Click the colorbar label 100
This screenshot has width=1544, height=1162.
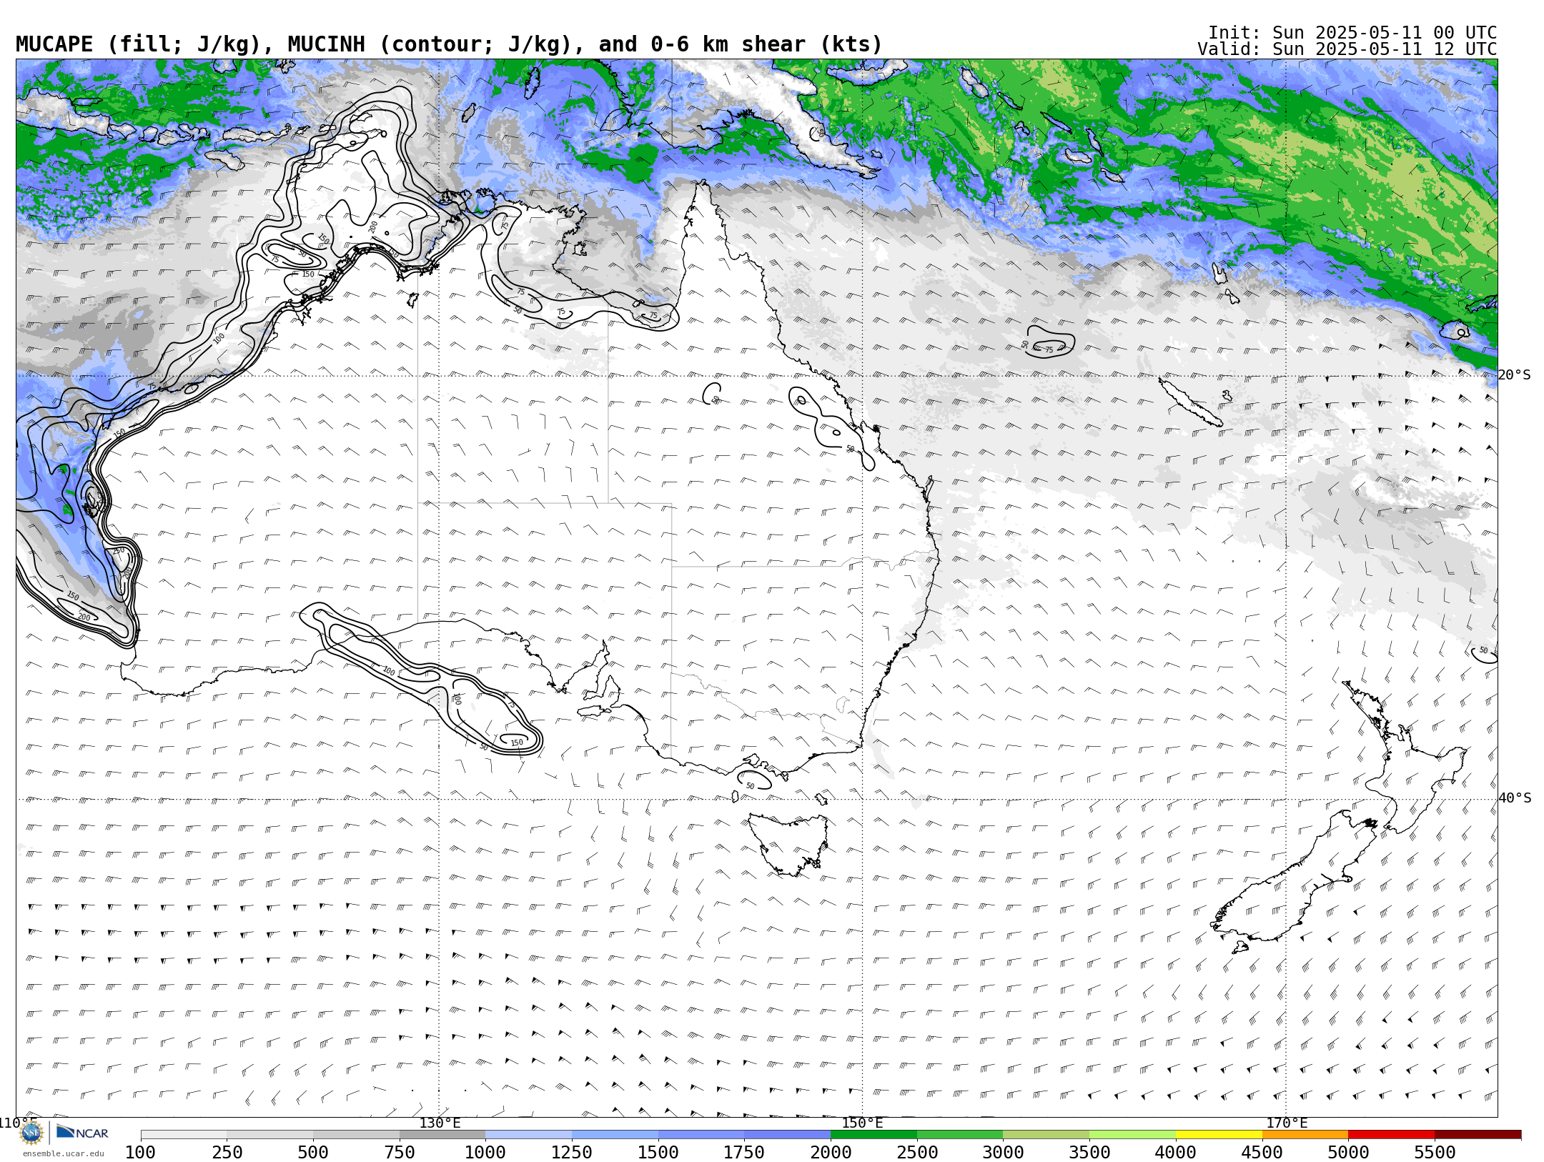[x=140, y=1153]
